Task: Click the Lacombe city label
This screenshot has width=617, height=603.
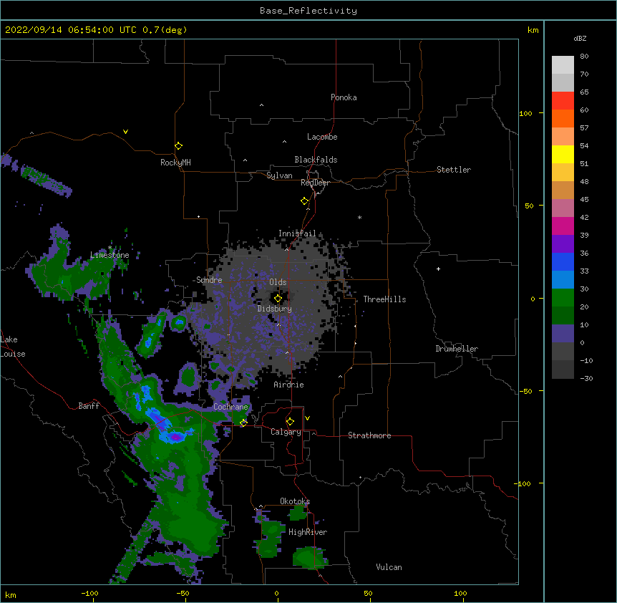Action: [322, 137]
